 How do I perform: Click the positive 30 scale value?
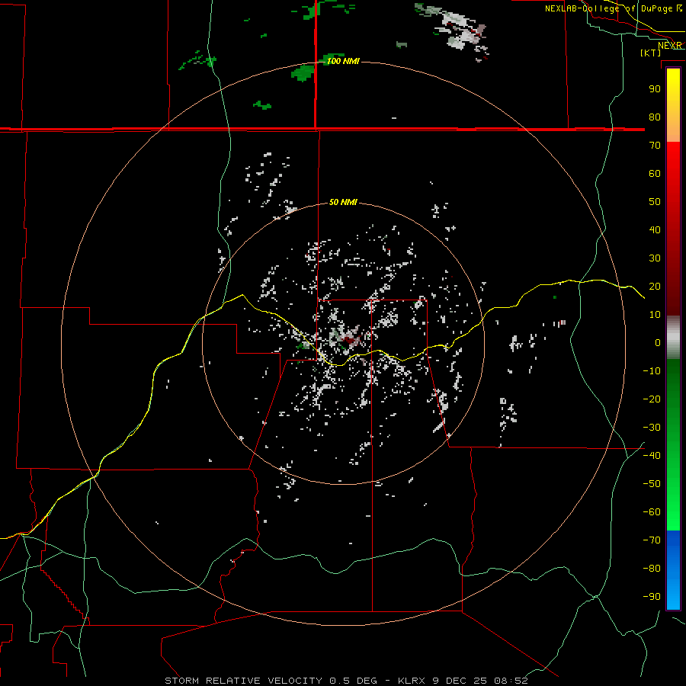pyautogui.click(x=655, y=258)
